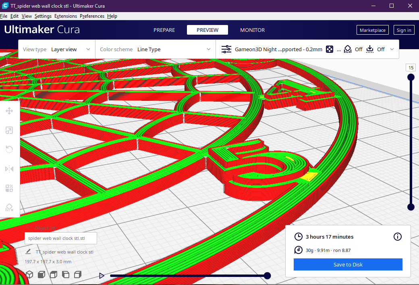This screenshot has width=419, height=285.
Task: Click the build plate adhesion icon
Action: pyautogui.click(x=370, y=49)
